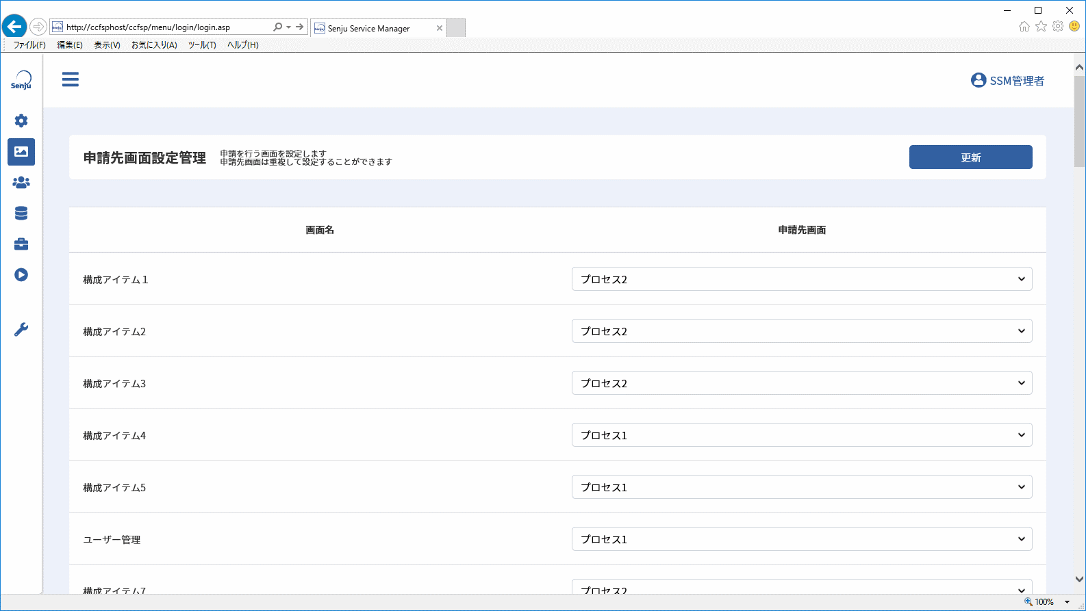Open the ファイル(F) menu
Viewport: 1086px width, 611px height.
click(29, 45)
